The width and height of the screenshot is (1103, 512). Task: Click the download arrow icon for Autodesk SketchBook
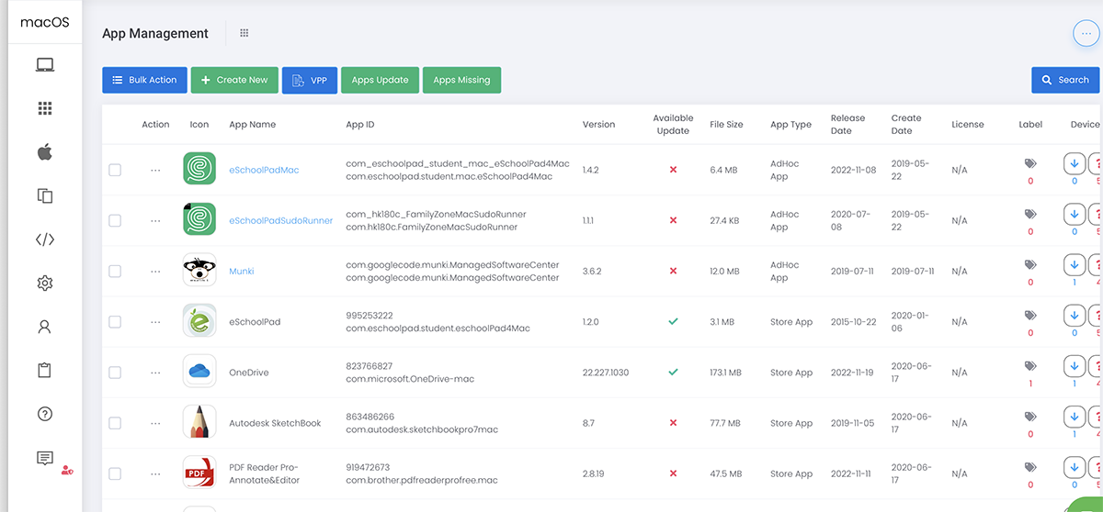click(1074, 417)
